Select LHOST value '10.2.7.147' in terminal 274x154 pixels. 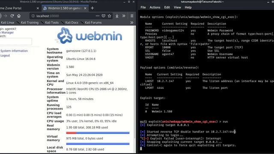tap(165, 81)
